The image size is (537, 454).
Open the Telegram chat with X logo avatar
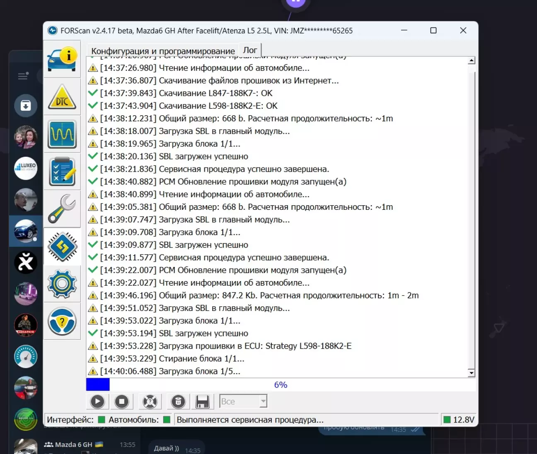click(x=26, y=262)
